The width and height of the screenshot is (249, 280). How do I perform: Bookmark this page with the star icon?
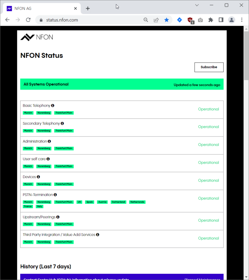point(166,20)
